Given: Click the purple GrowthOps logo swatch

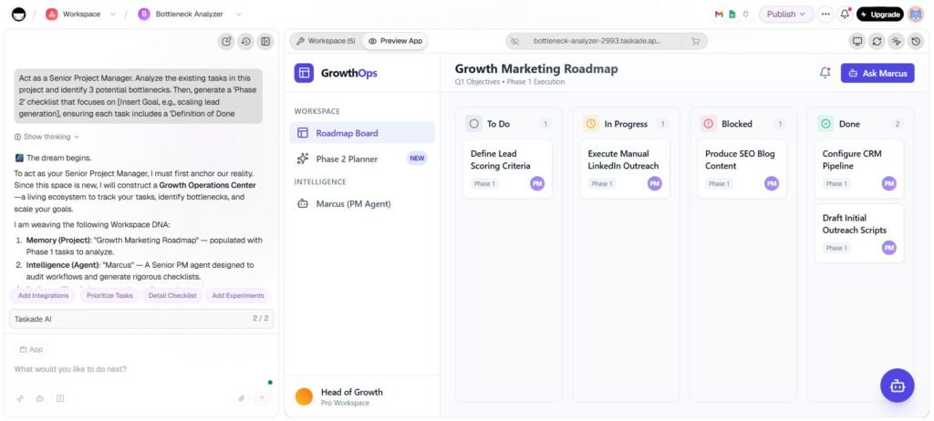Looking at the screenshot, I should coord(304,73).
